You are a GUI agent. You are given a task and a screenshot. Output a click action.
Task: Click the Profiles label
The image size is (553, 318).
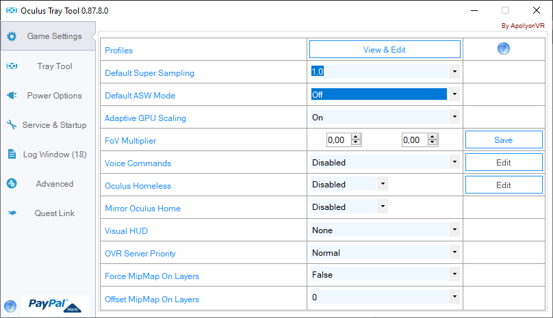(x=119, y=51)
